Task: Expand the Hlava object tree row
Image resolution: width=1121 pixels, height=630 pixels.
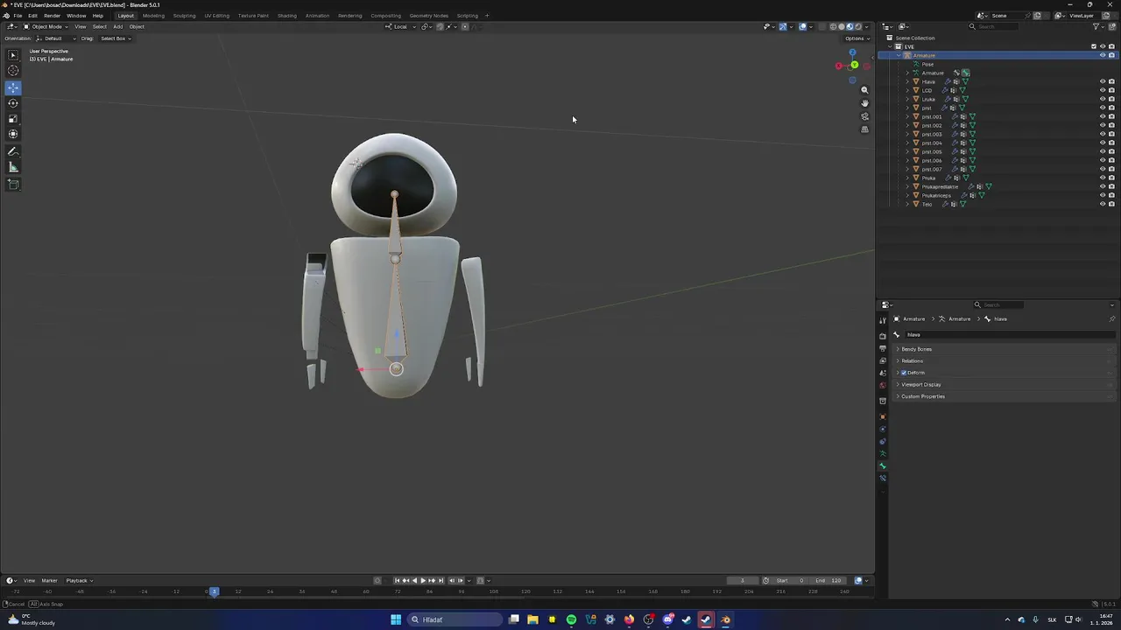Action: click(x=907, y=81)
